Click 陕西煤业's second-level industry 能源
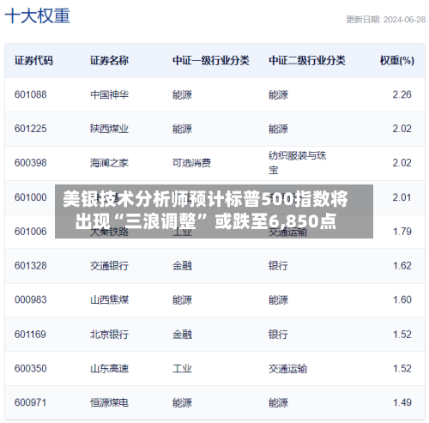This screenshot has width=429, height=423. coord(278,129)
